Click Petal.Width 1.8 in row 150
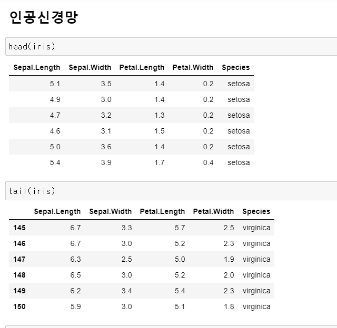The image size is (337, 328). tap(229, 306)
